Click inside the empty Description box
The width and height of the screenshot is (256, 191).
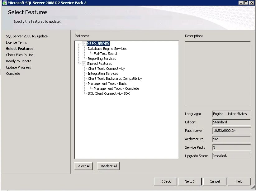[218, 74]
